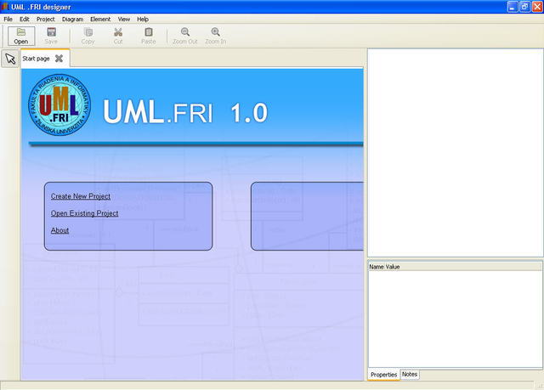The image size is (544, 390).
Task: Click the Save toolbar icon
Action: click(51, 32)
